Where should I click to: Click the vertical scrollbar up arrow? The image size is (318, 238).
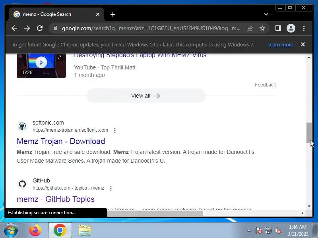click(309, 57)
